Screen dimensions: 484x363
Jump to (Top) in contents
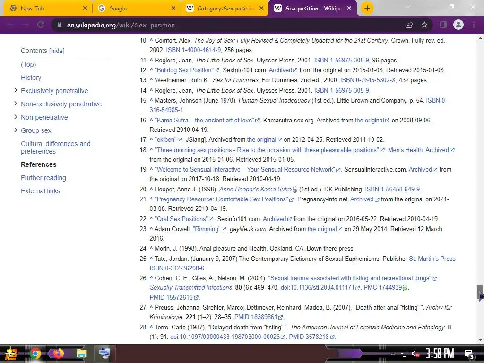28,64
